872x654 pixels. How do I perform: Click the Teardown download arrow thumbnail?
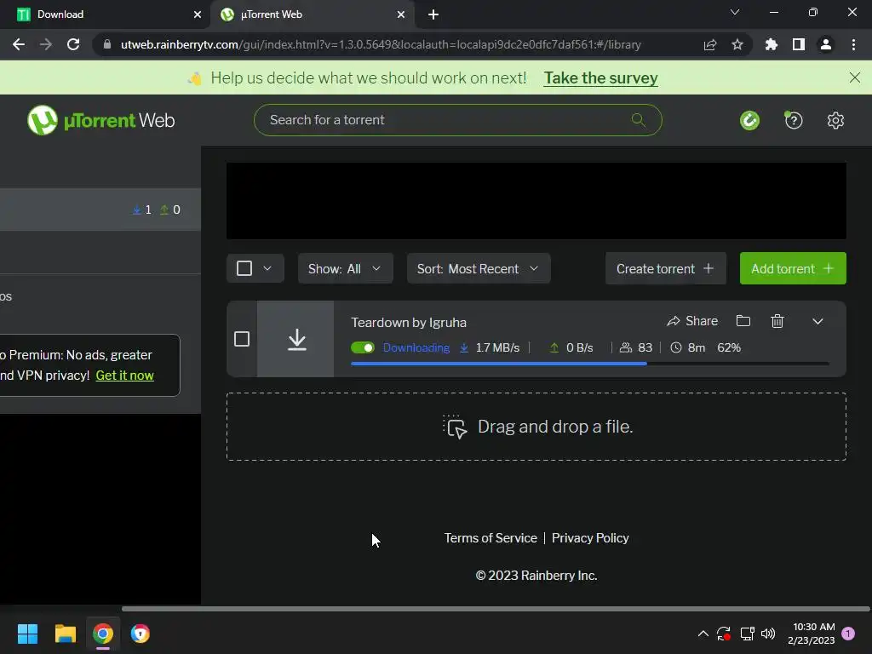296,339
